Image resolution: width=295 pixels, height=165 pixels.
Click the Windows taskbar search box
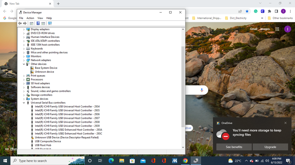pyautogui.click(x=48, y=161)
